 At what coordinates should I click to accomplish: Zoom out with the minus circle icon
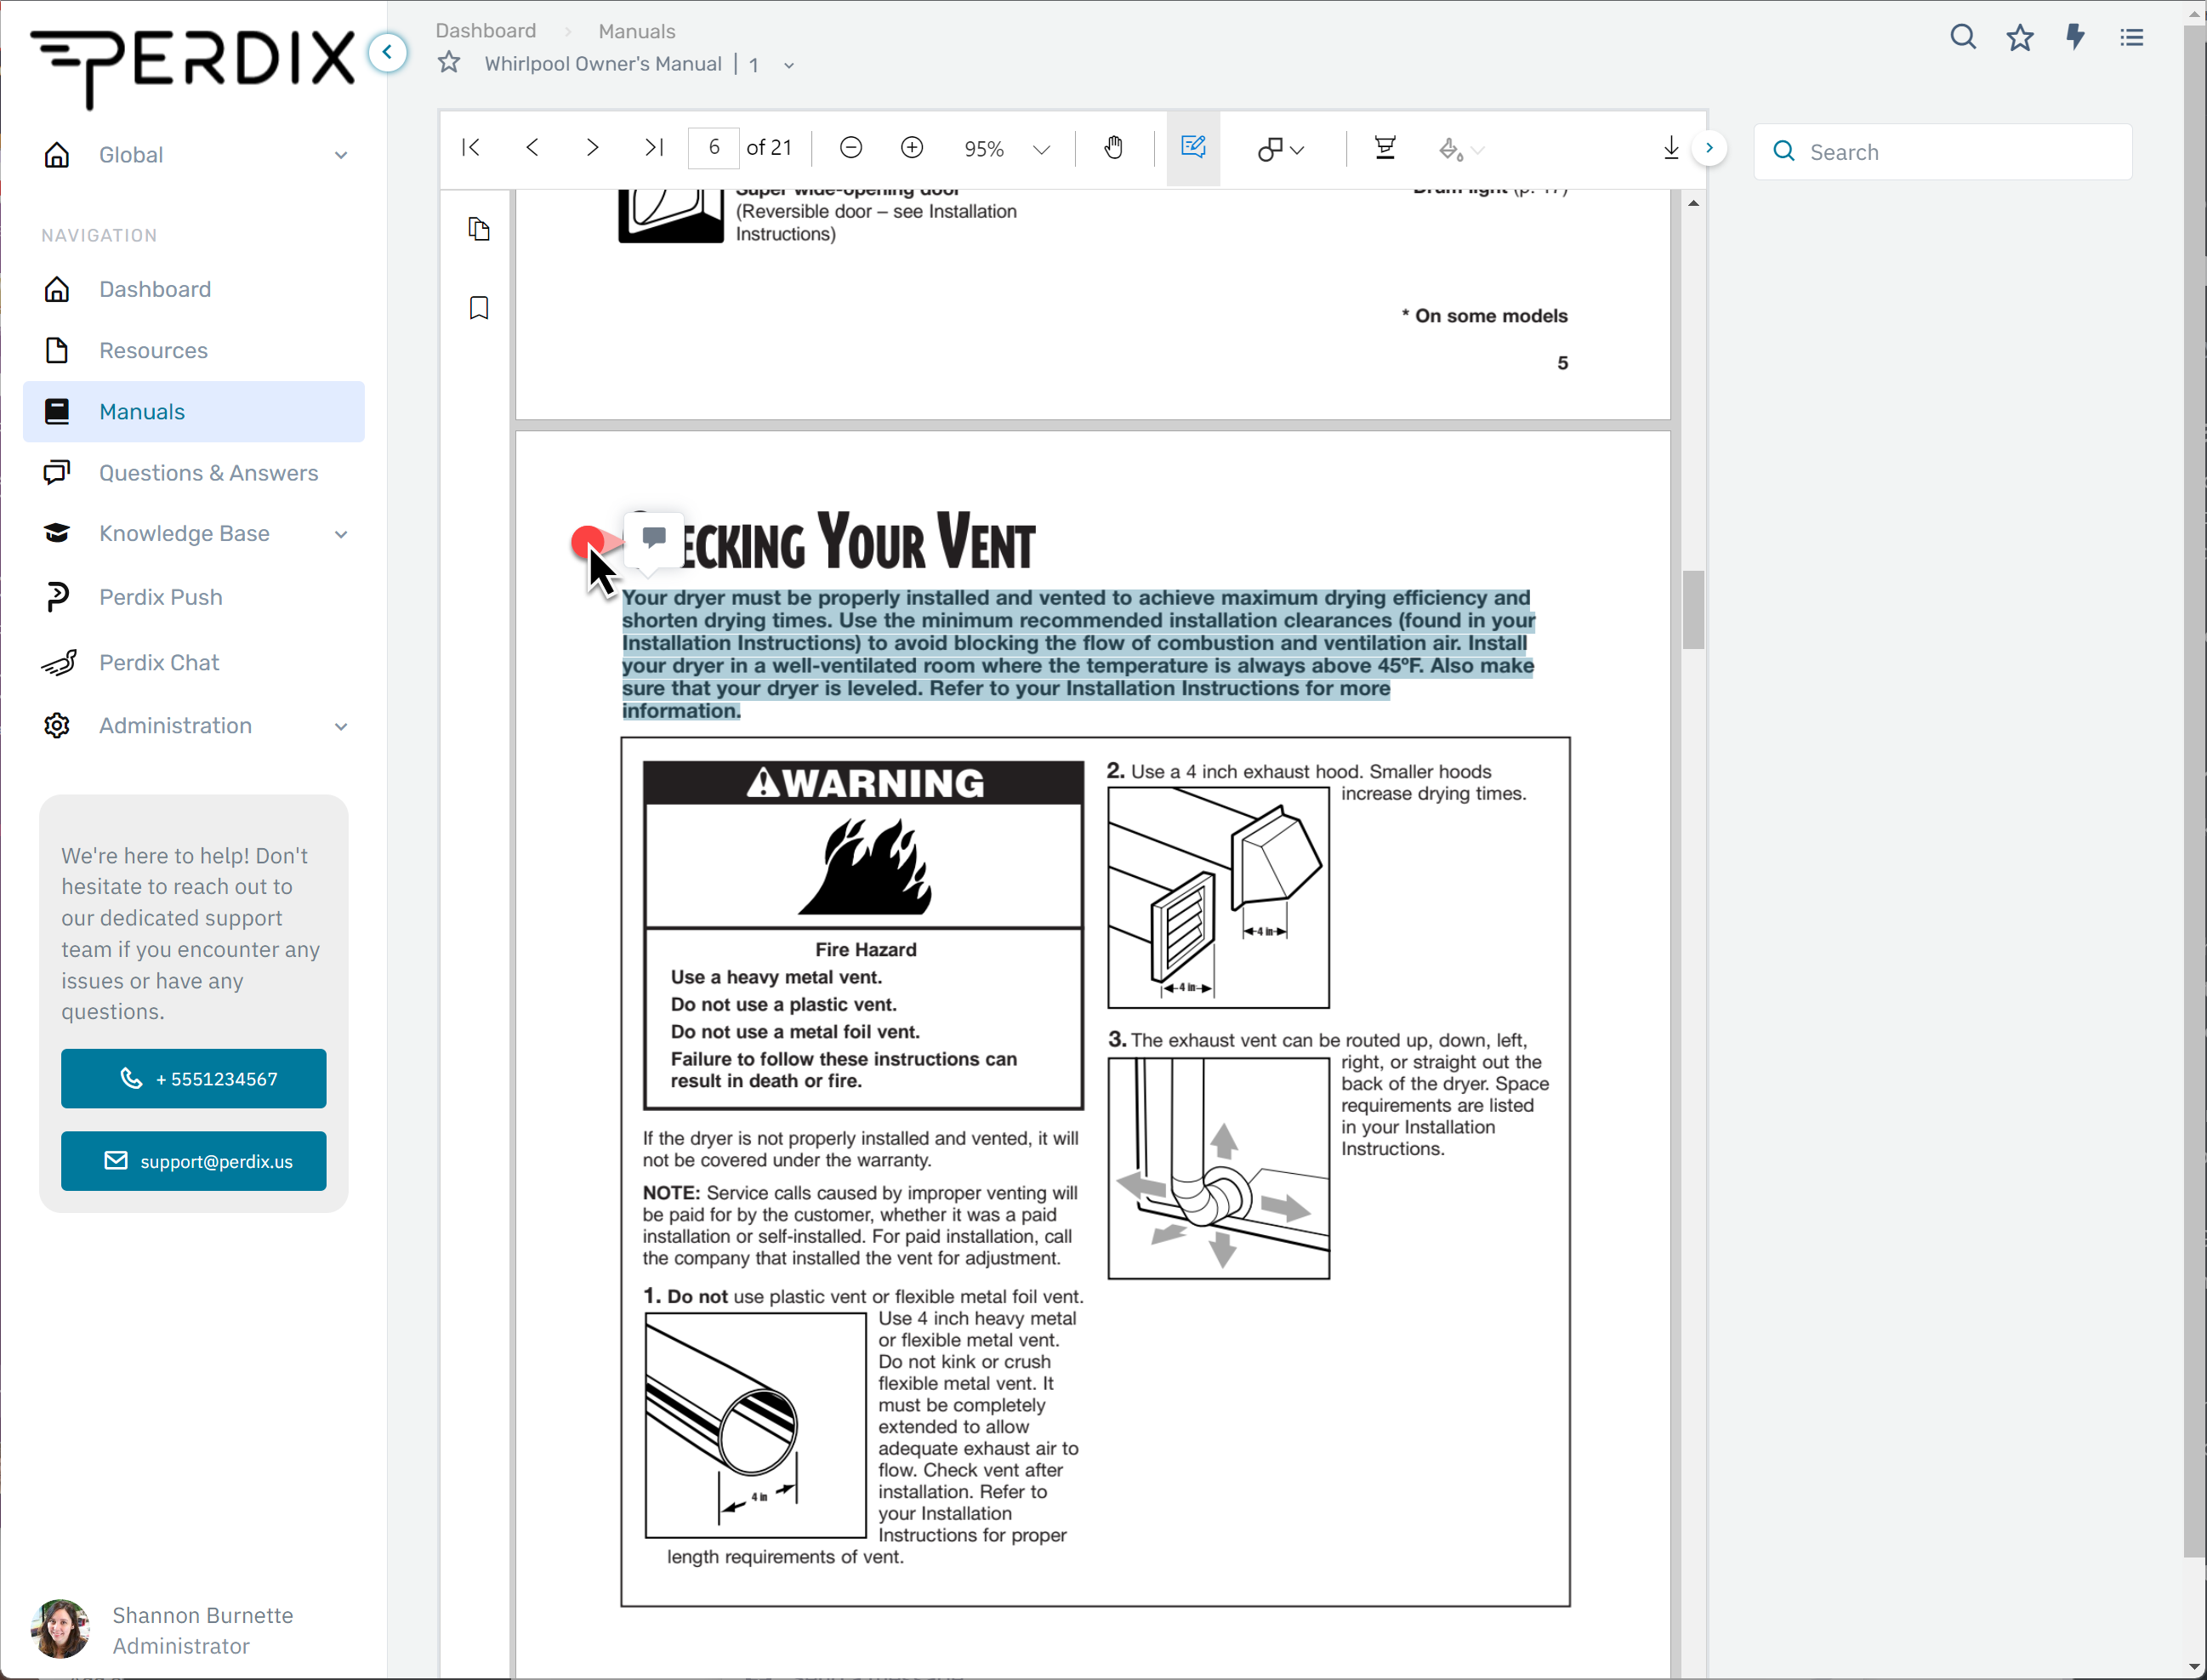pyautogui.click(x=850, y=148)
